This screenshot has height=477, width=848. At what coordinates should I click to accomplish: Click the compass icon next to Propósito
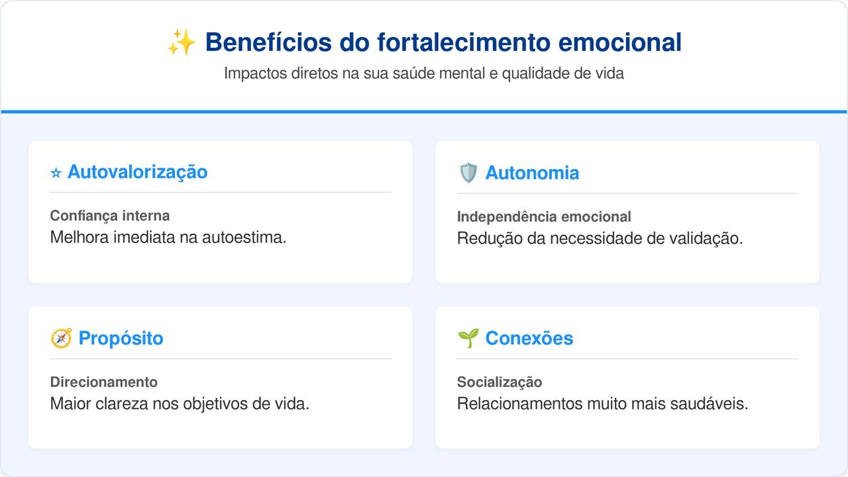(61, 339)
